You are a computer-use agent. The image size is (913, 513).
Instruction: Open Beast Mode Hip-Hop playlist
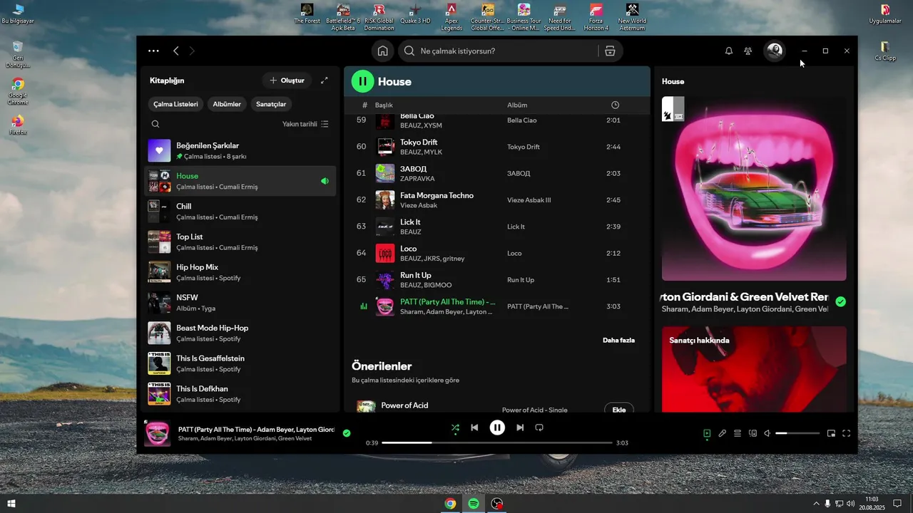(240, 333)
